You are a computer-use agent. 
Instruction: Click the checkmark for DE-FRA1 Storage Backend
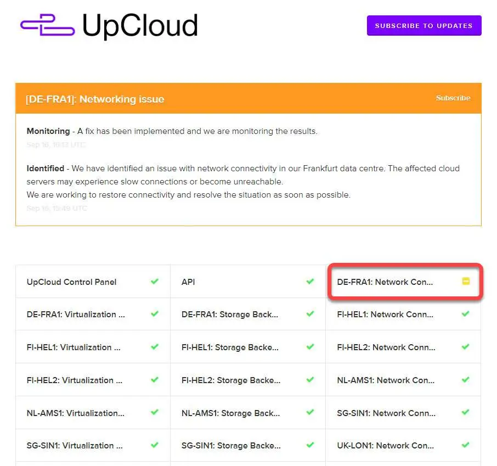coord(310,314)
